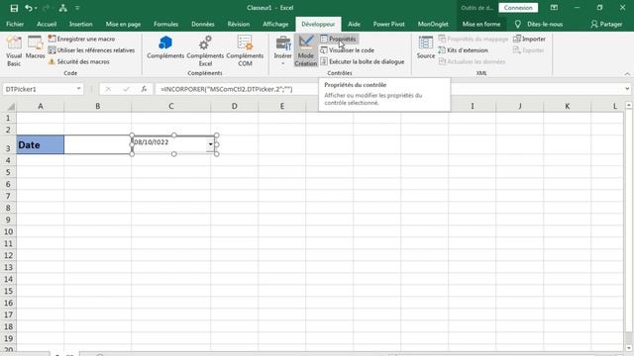Viewport: 634px width, 356px height.
Task: Toggle Utiliser les références relatives
Action: pyautogui.click(x=91, y=50)
